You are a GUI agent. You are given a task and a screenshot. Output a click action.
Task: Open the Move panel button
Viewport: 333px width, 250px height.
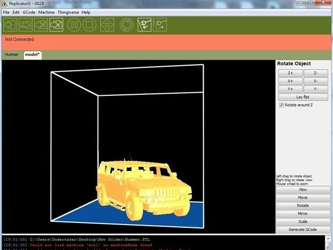(303, 198)
